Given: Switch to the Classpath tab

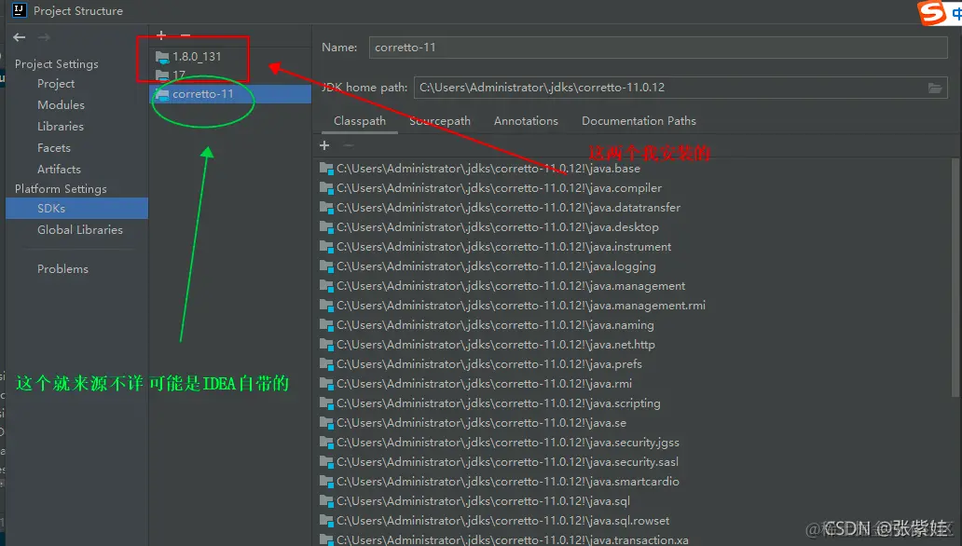Looking at the screenshot, I should coord(360,121).
